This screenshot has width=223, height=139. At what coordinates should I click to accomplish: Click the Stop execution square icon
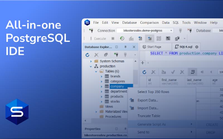pos(113,38)
